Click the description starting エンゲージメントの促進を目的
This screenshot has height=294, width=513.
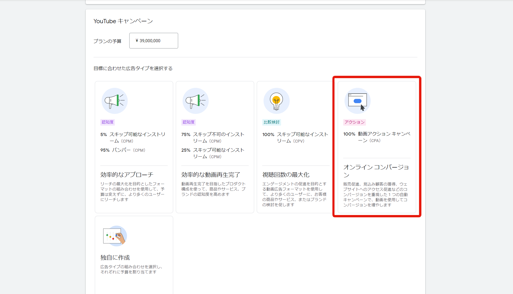coord(294,194)
